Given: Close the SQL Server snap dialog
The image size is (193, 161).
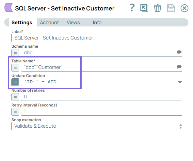Looking at the screenshot, I should point(185,8).
